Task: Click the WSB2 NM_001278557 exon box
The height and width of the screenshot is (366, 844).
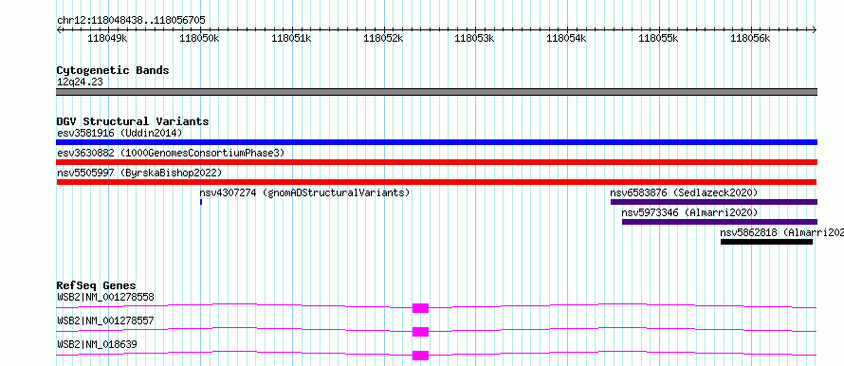Action: click(420, 332)
